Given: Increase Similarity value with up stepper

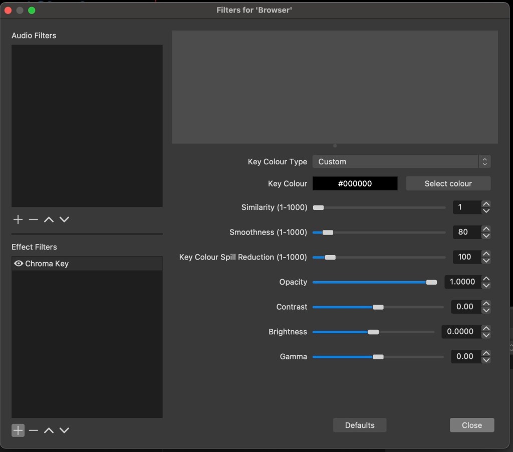Looking at the screenshot, I should 486,204.
